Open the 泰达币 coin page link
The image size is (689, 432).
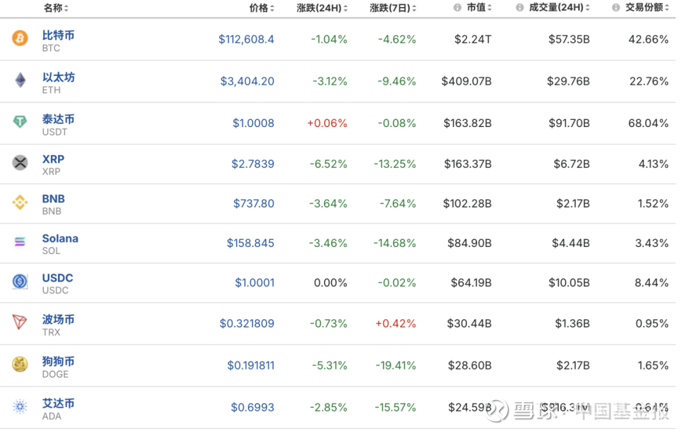coord(58,119)
